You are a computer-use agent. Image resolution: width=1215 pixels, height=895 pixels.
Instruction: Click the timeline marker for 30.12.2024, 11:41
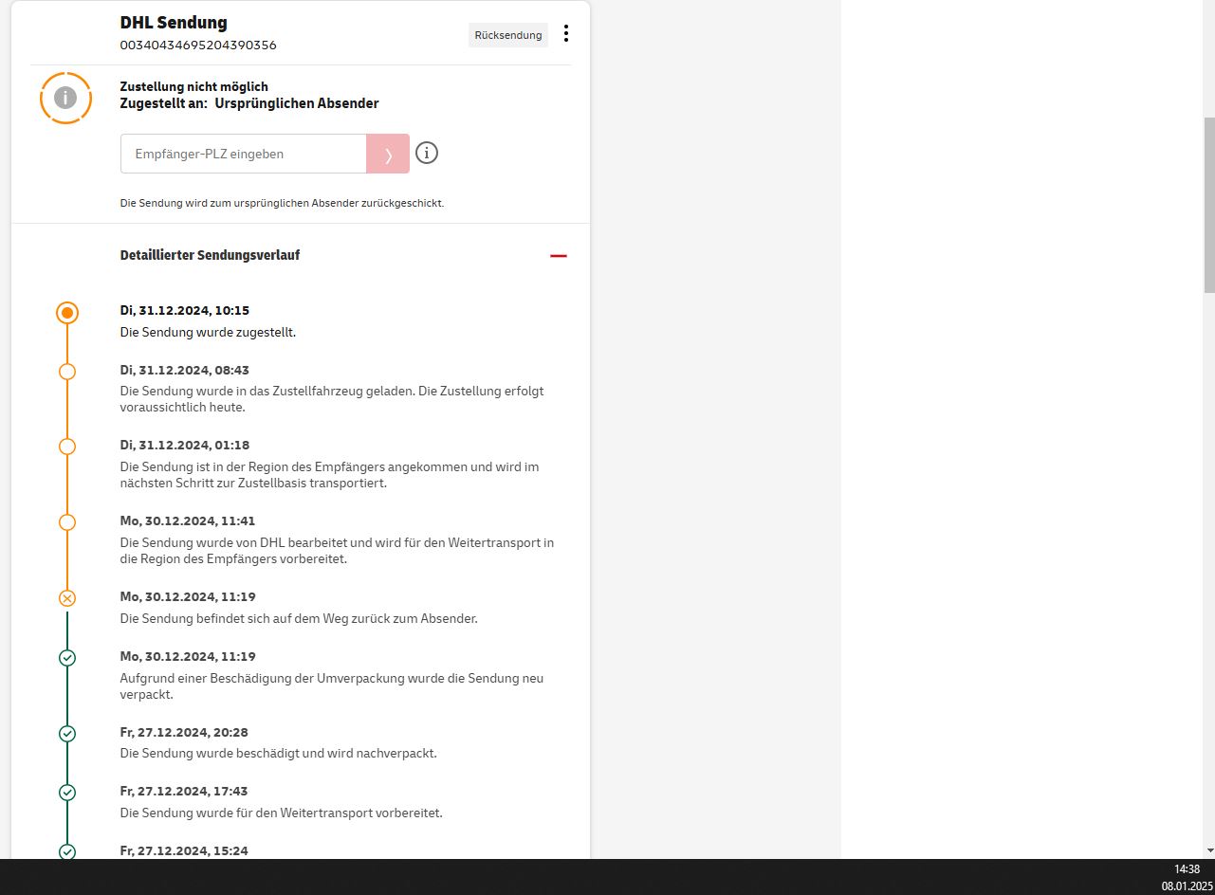[x=67, y=522]
